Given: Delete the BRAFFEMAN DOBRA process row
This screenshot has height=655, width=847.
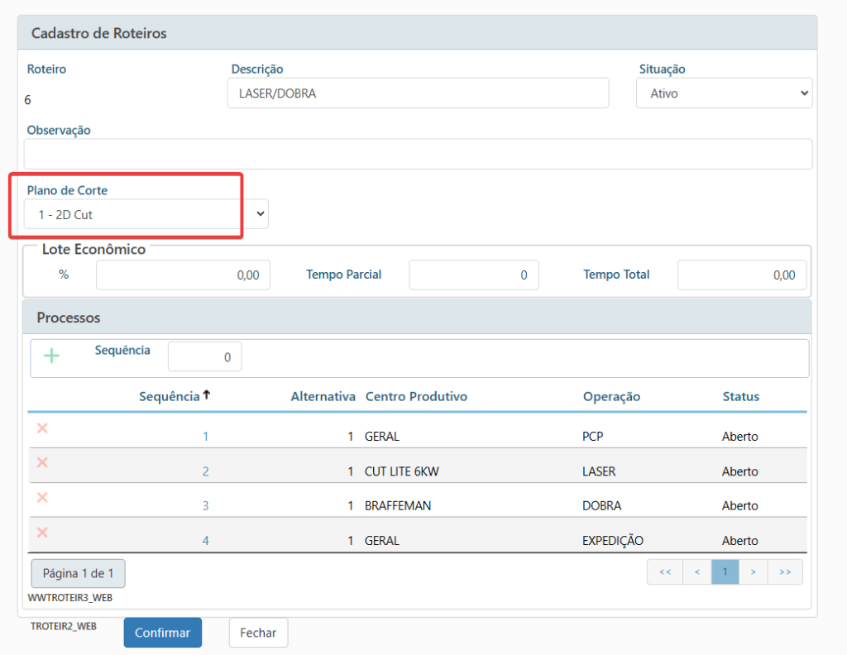Looking at the screenshot, I should click(x=42, y=497).
